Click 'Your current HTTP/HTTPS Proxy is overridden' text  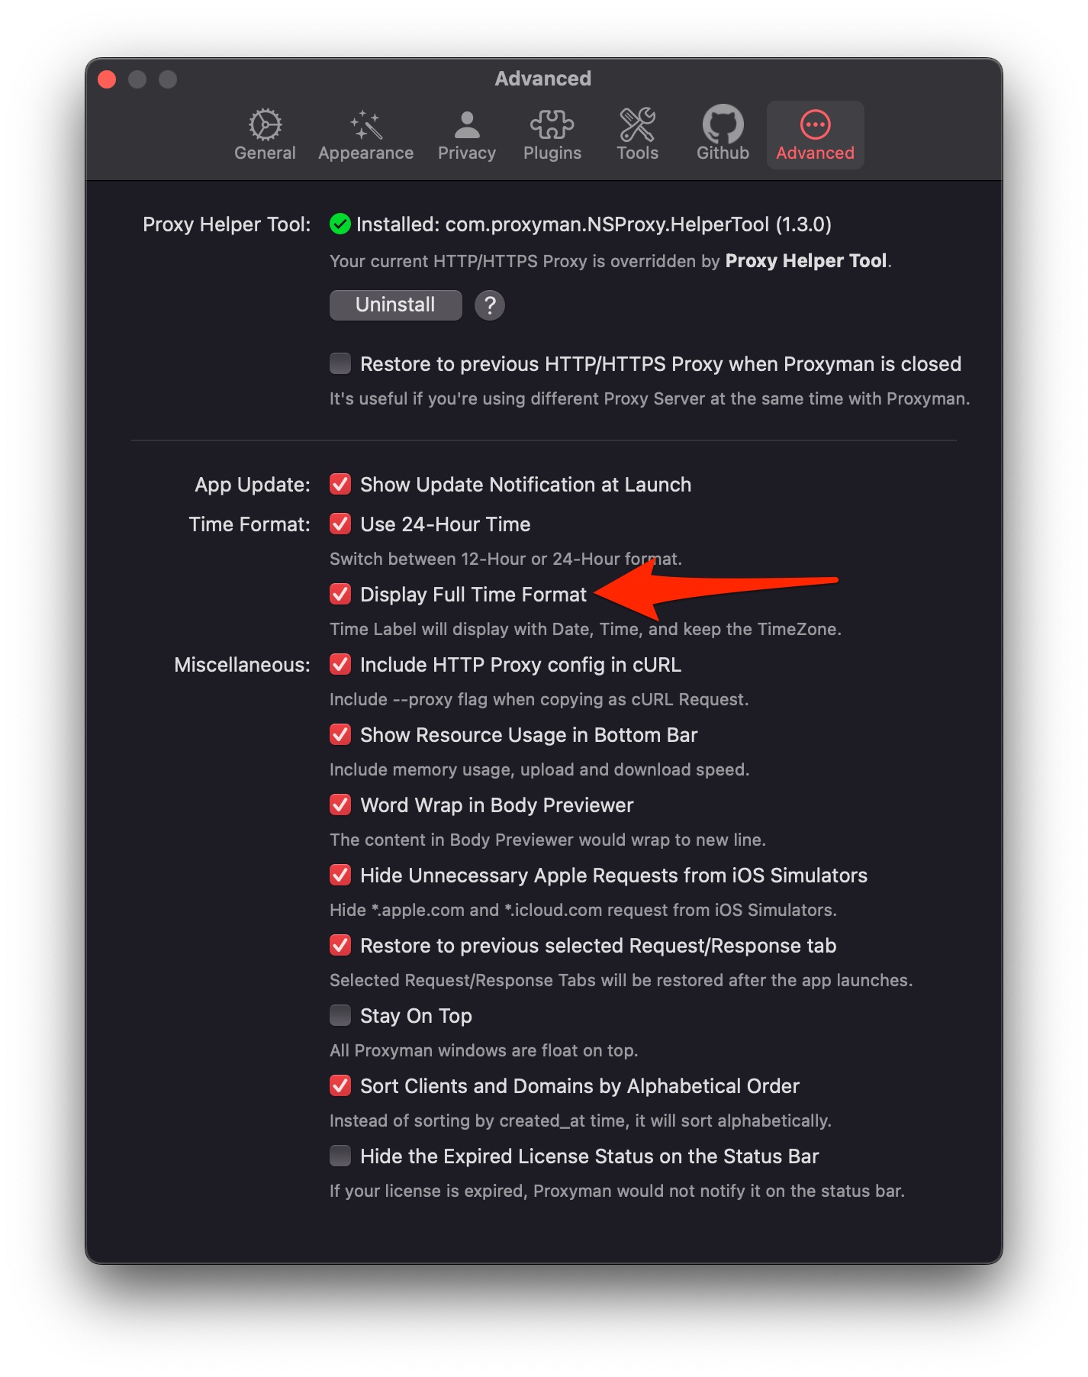click(610, 261)
